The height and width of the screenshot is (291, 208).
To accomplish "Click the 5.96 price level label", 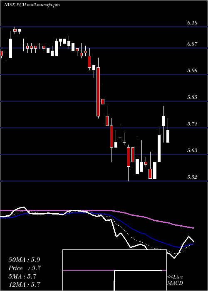I will pos(192,71).
